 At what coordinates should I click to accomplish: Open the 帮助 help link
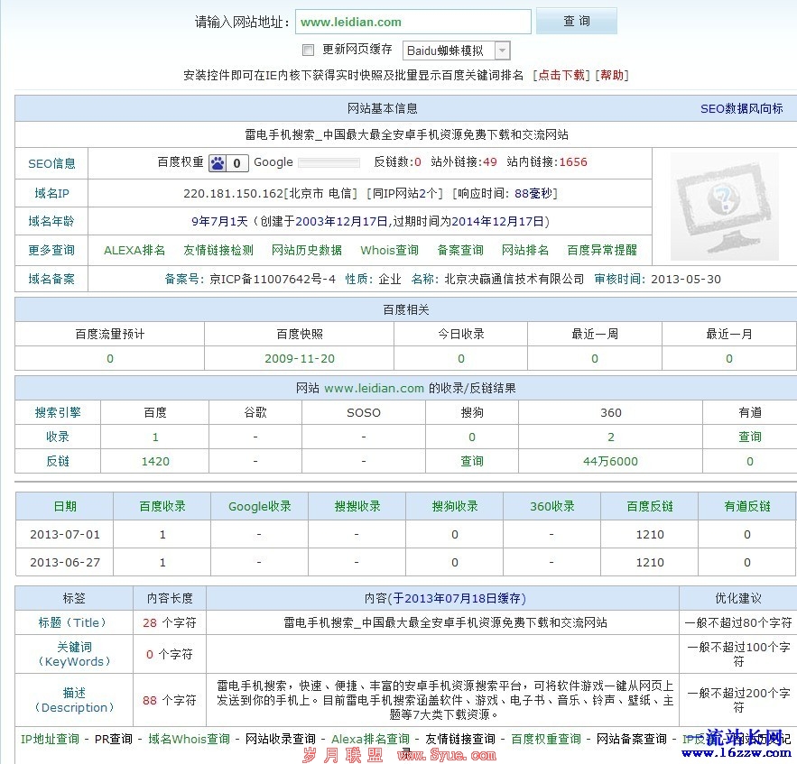[x=612, y=75]
